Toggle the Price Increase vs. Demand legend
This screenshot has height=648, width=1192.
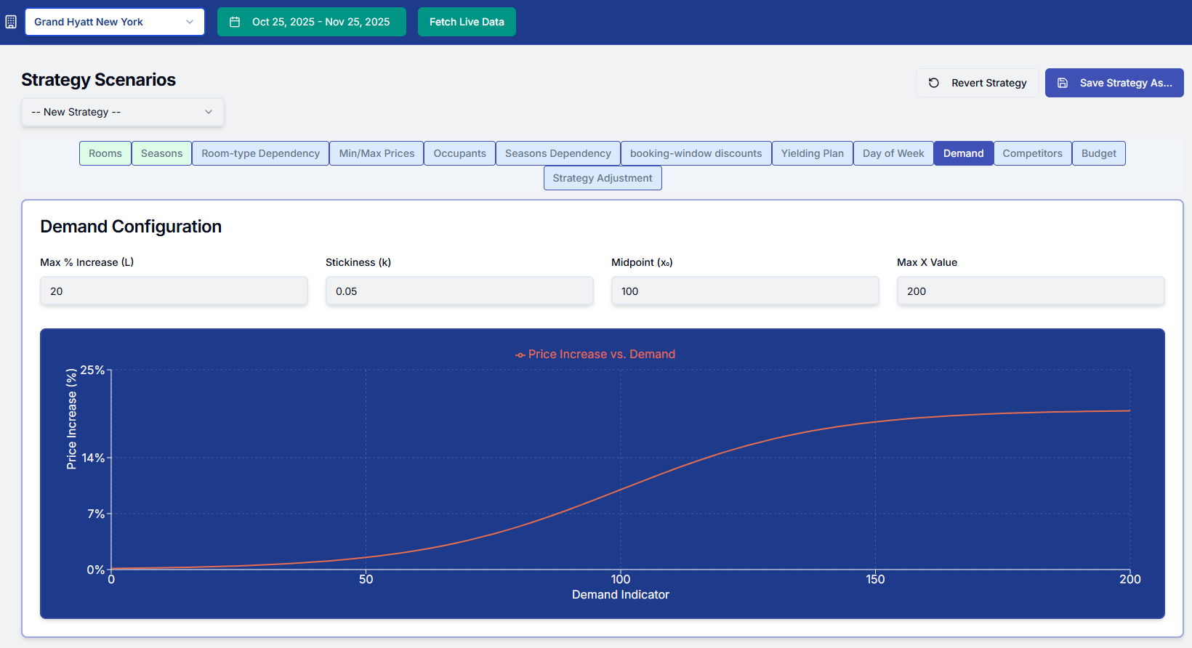point(595,355)
